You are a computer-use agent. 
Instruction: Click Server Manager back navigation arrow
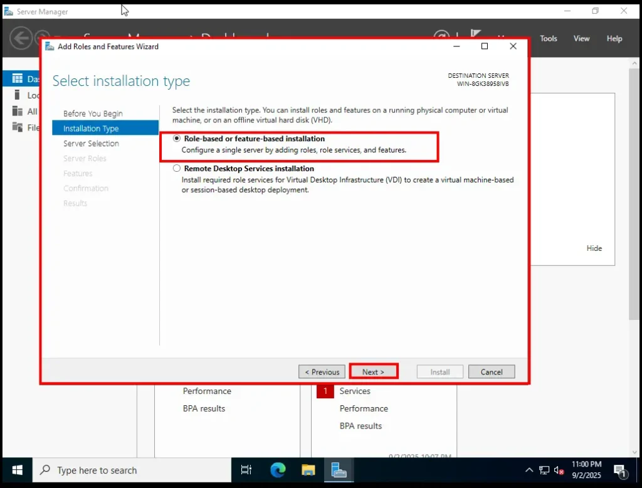coord(21,38)
